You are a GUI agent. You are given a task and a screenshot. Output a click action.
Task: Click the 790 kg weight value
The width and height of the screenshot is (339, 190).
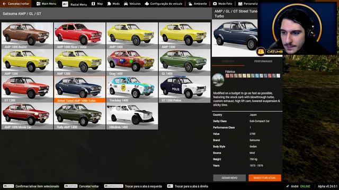253,159
